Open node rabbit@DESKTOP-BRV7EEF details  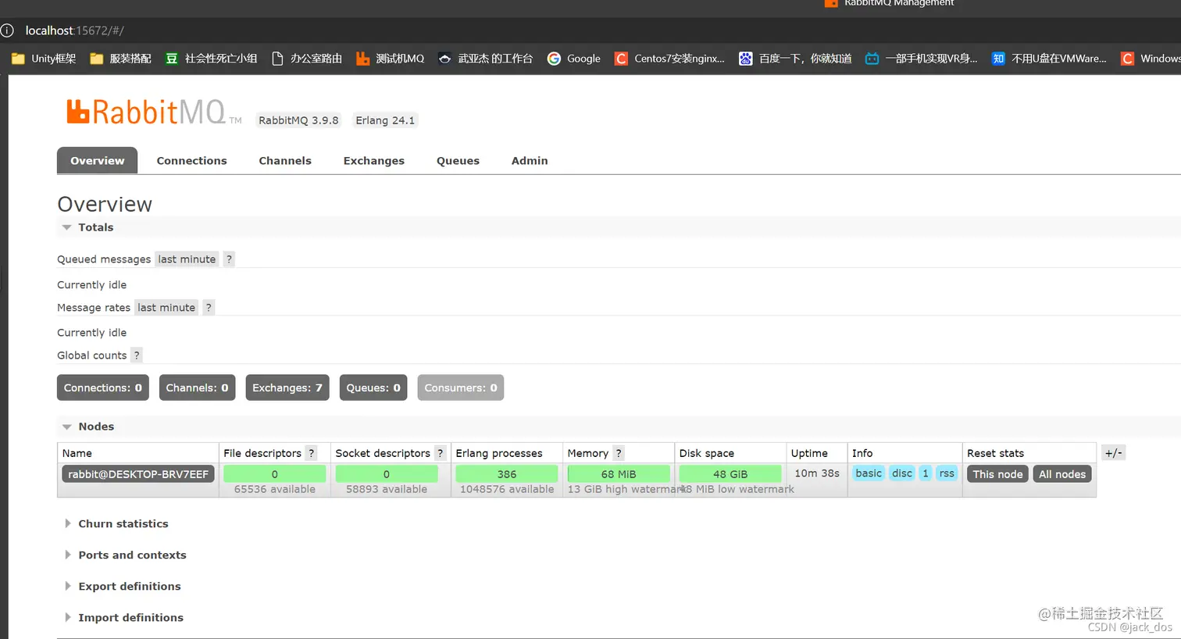(x=138, y=474)
